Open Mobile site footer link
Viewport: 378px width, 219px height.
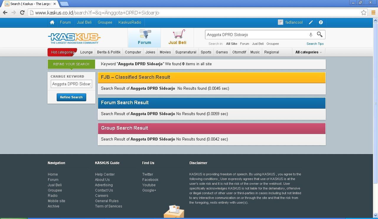(56, 201)
